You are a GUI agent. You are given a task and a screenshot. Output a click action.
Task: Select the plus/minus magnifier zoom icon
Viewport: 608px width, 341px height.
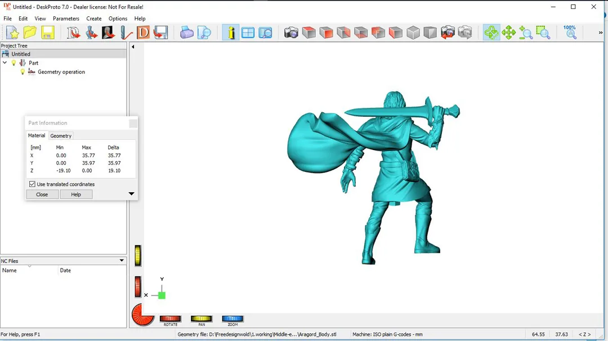[x=526, y=33]
